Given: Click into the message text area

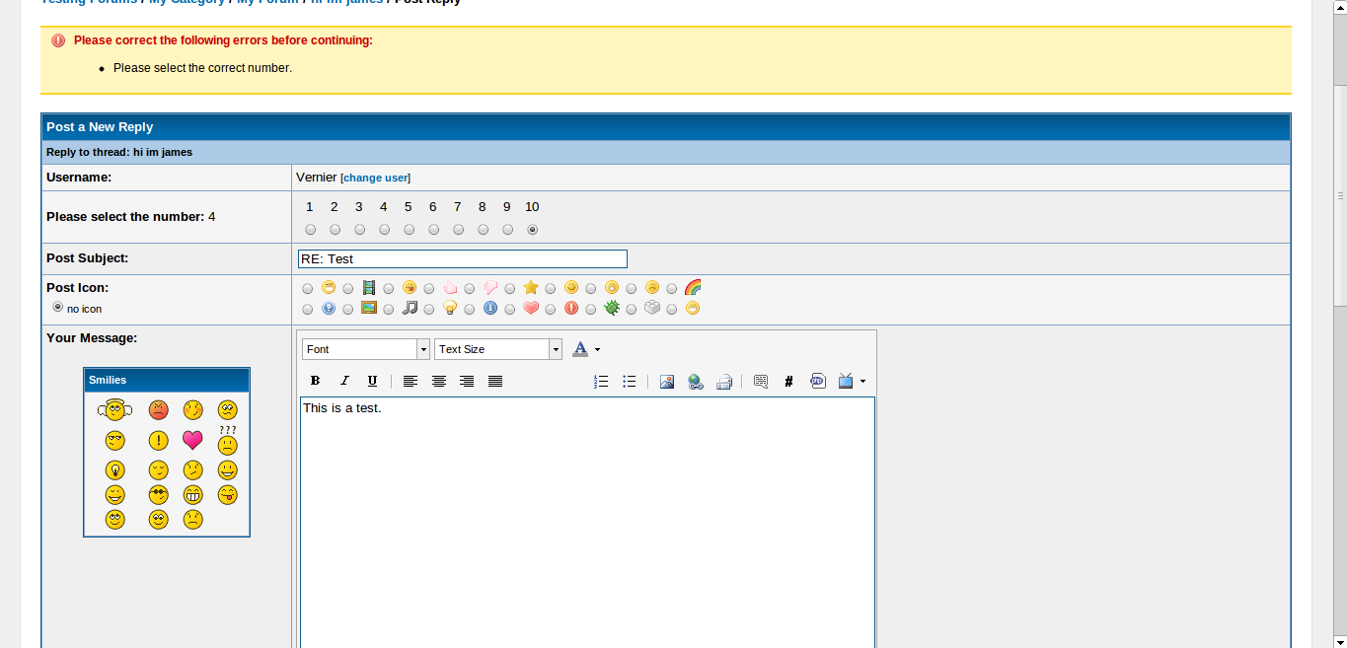Looking at the screenshot, I should coord(587,522).
